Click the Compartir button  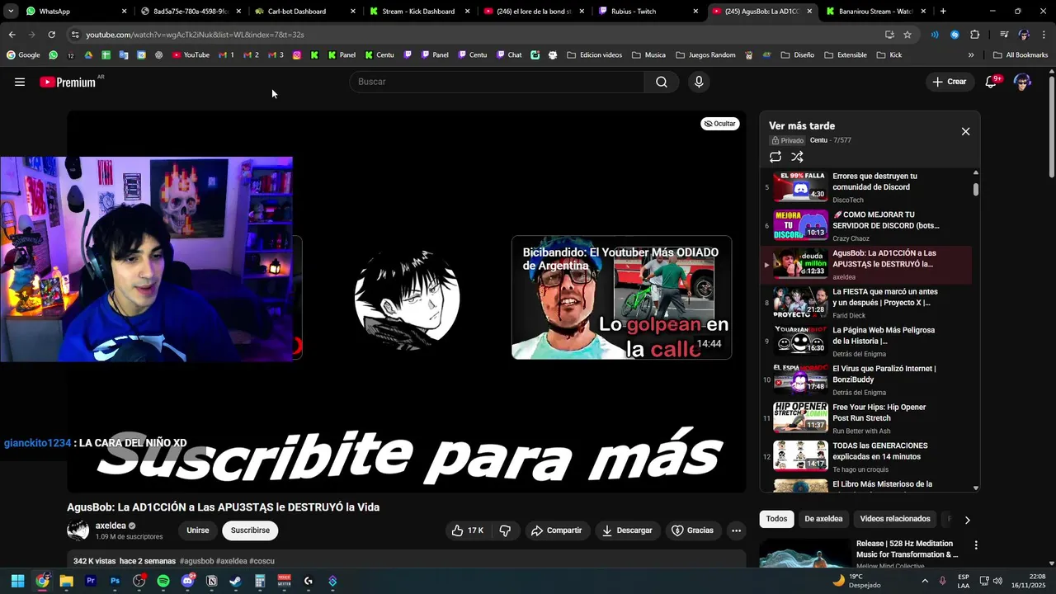pos(557,530)
